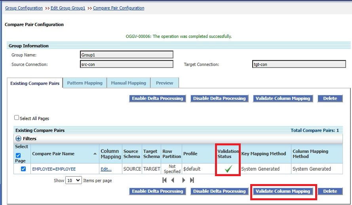
Task: Open the Edit... column mapping link
Action: point(106,169)
